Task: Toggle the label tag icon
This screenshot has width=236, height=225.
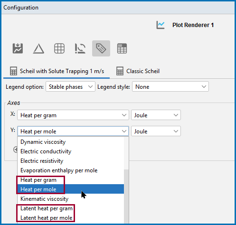Action: 101,48
